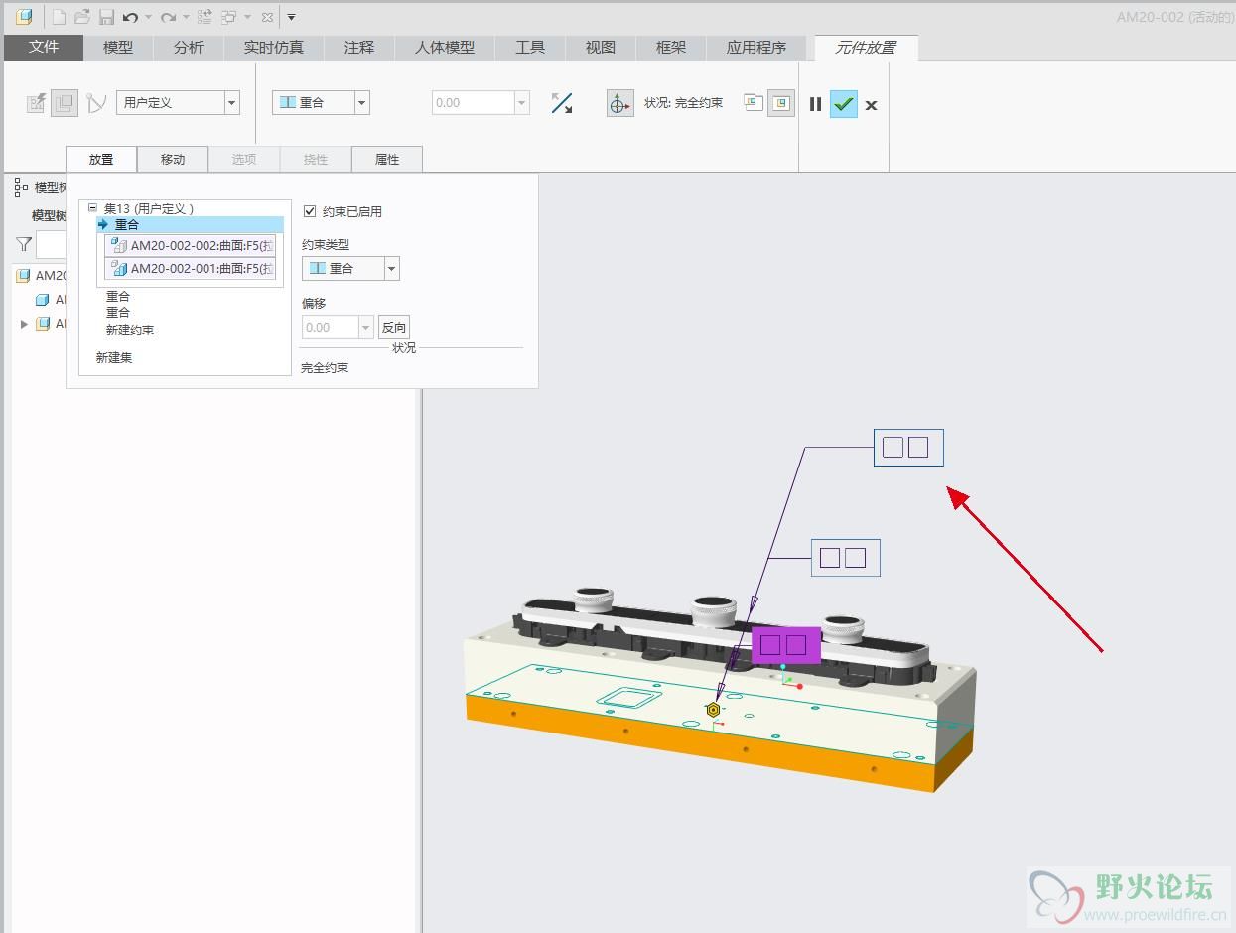Image resolution: width=1236 pixels, height=933 pixels.
Task: Click the Creo application cube icon
Action: [x=24, y=17]
